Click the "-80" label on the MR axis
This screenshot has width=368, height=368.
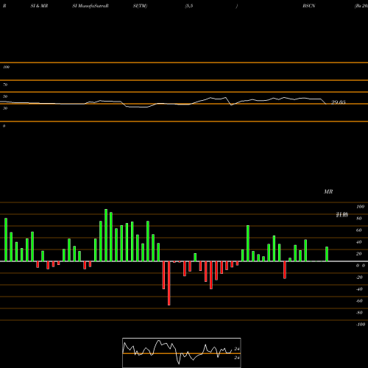(x=359, y=313)
